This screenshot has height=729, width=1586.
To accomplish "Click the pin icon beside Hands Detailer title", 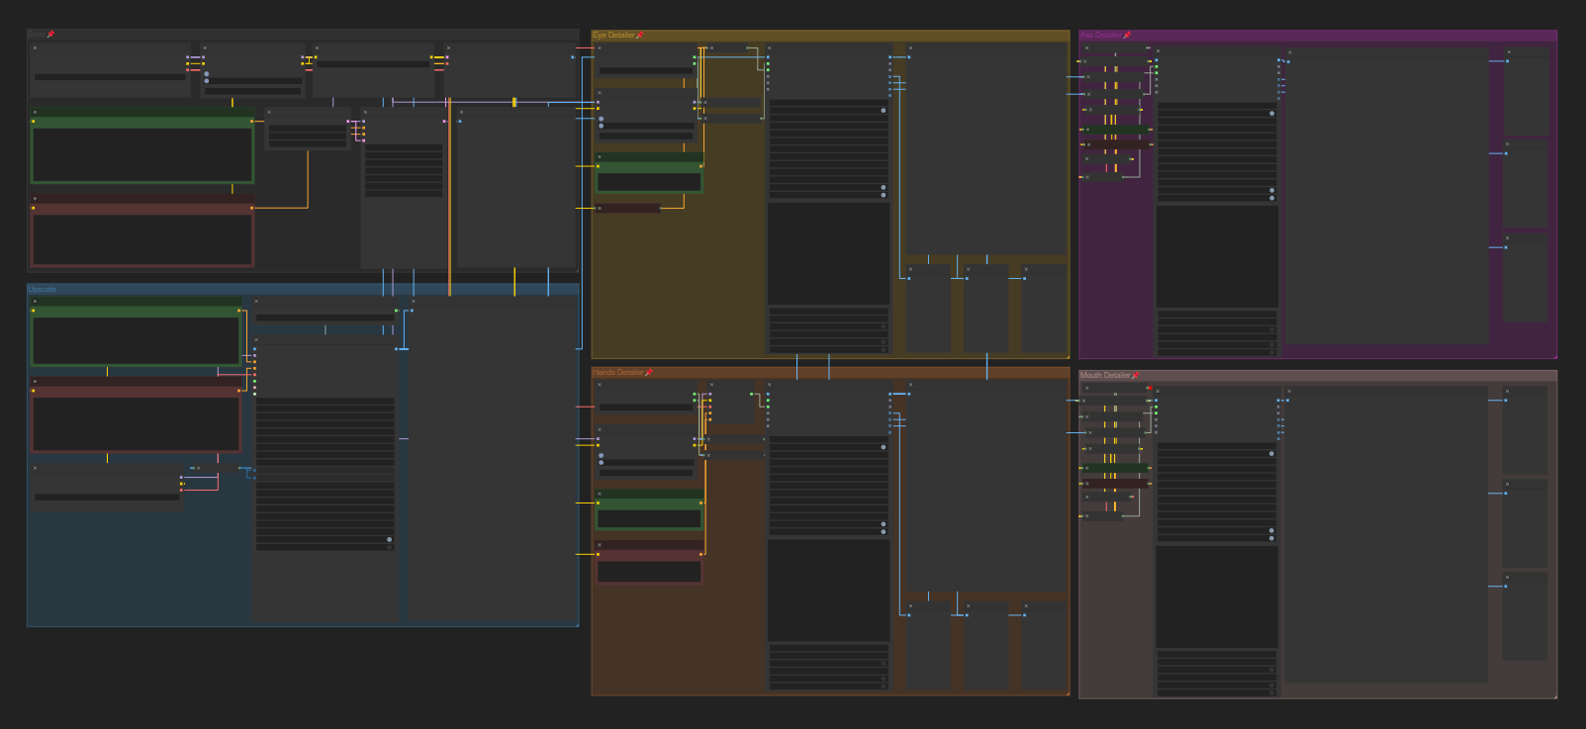I will click(x=648, y=373).
